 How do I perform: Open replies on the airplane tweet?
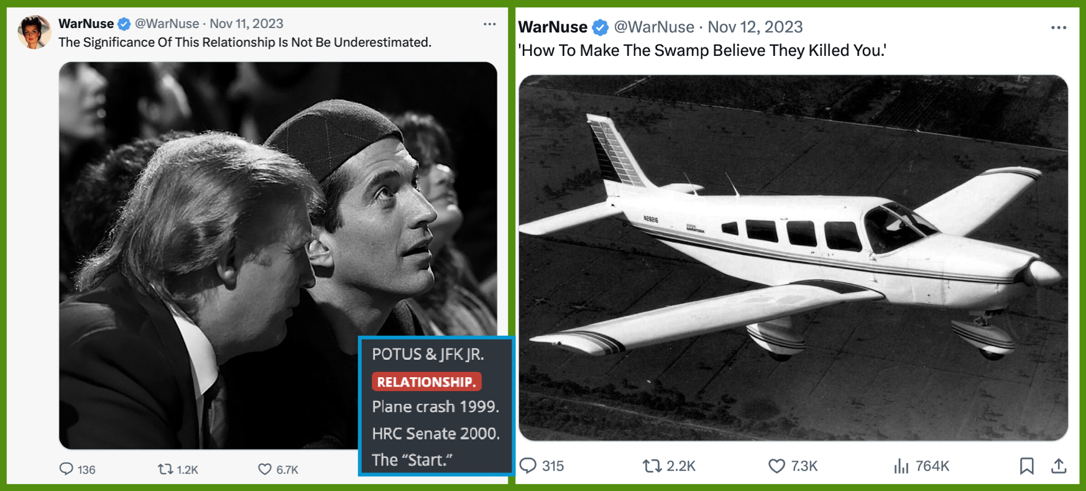(x=528, y=466)
